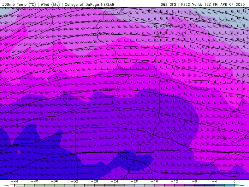Click the -12 legend value
The width and height of the screenshot is (249, 187).
pyautogui.click(x=175, y=181)
